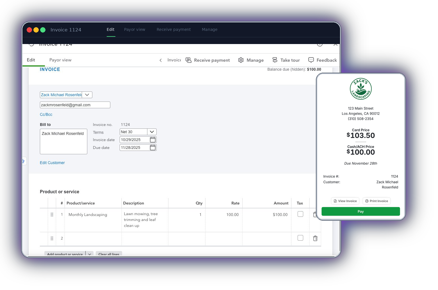Open the Due date calendar picker
Screen dimensions: 438x290
[153, 148]
